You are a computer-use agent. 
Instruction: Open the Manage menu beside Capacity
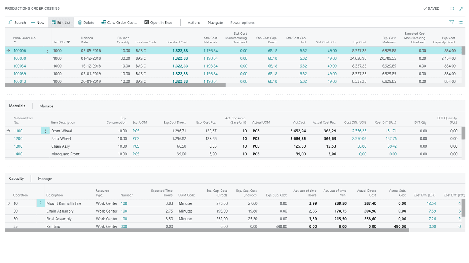click(x=45, y=179)
